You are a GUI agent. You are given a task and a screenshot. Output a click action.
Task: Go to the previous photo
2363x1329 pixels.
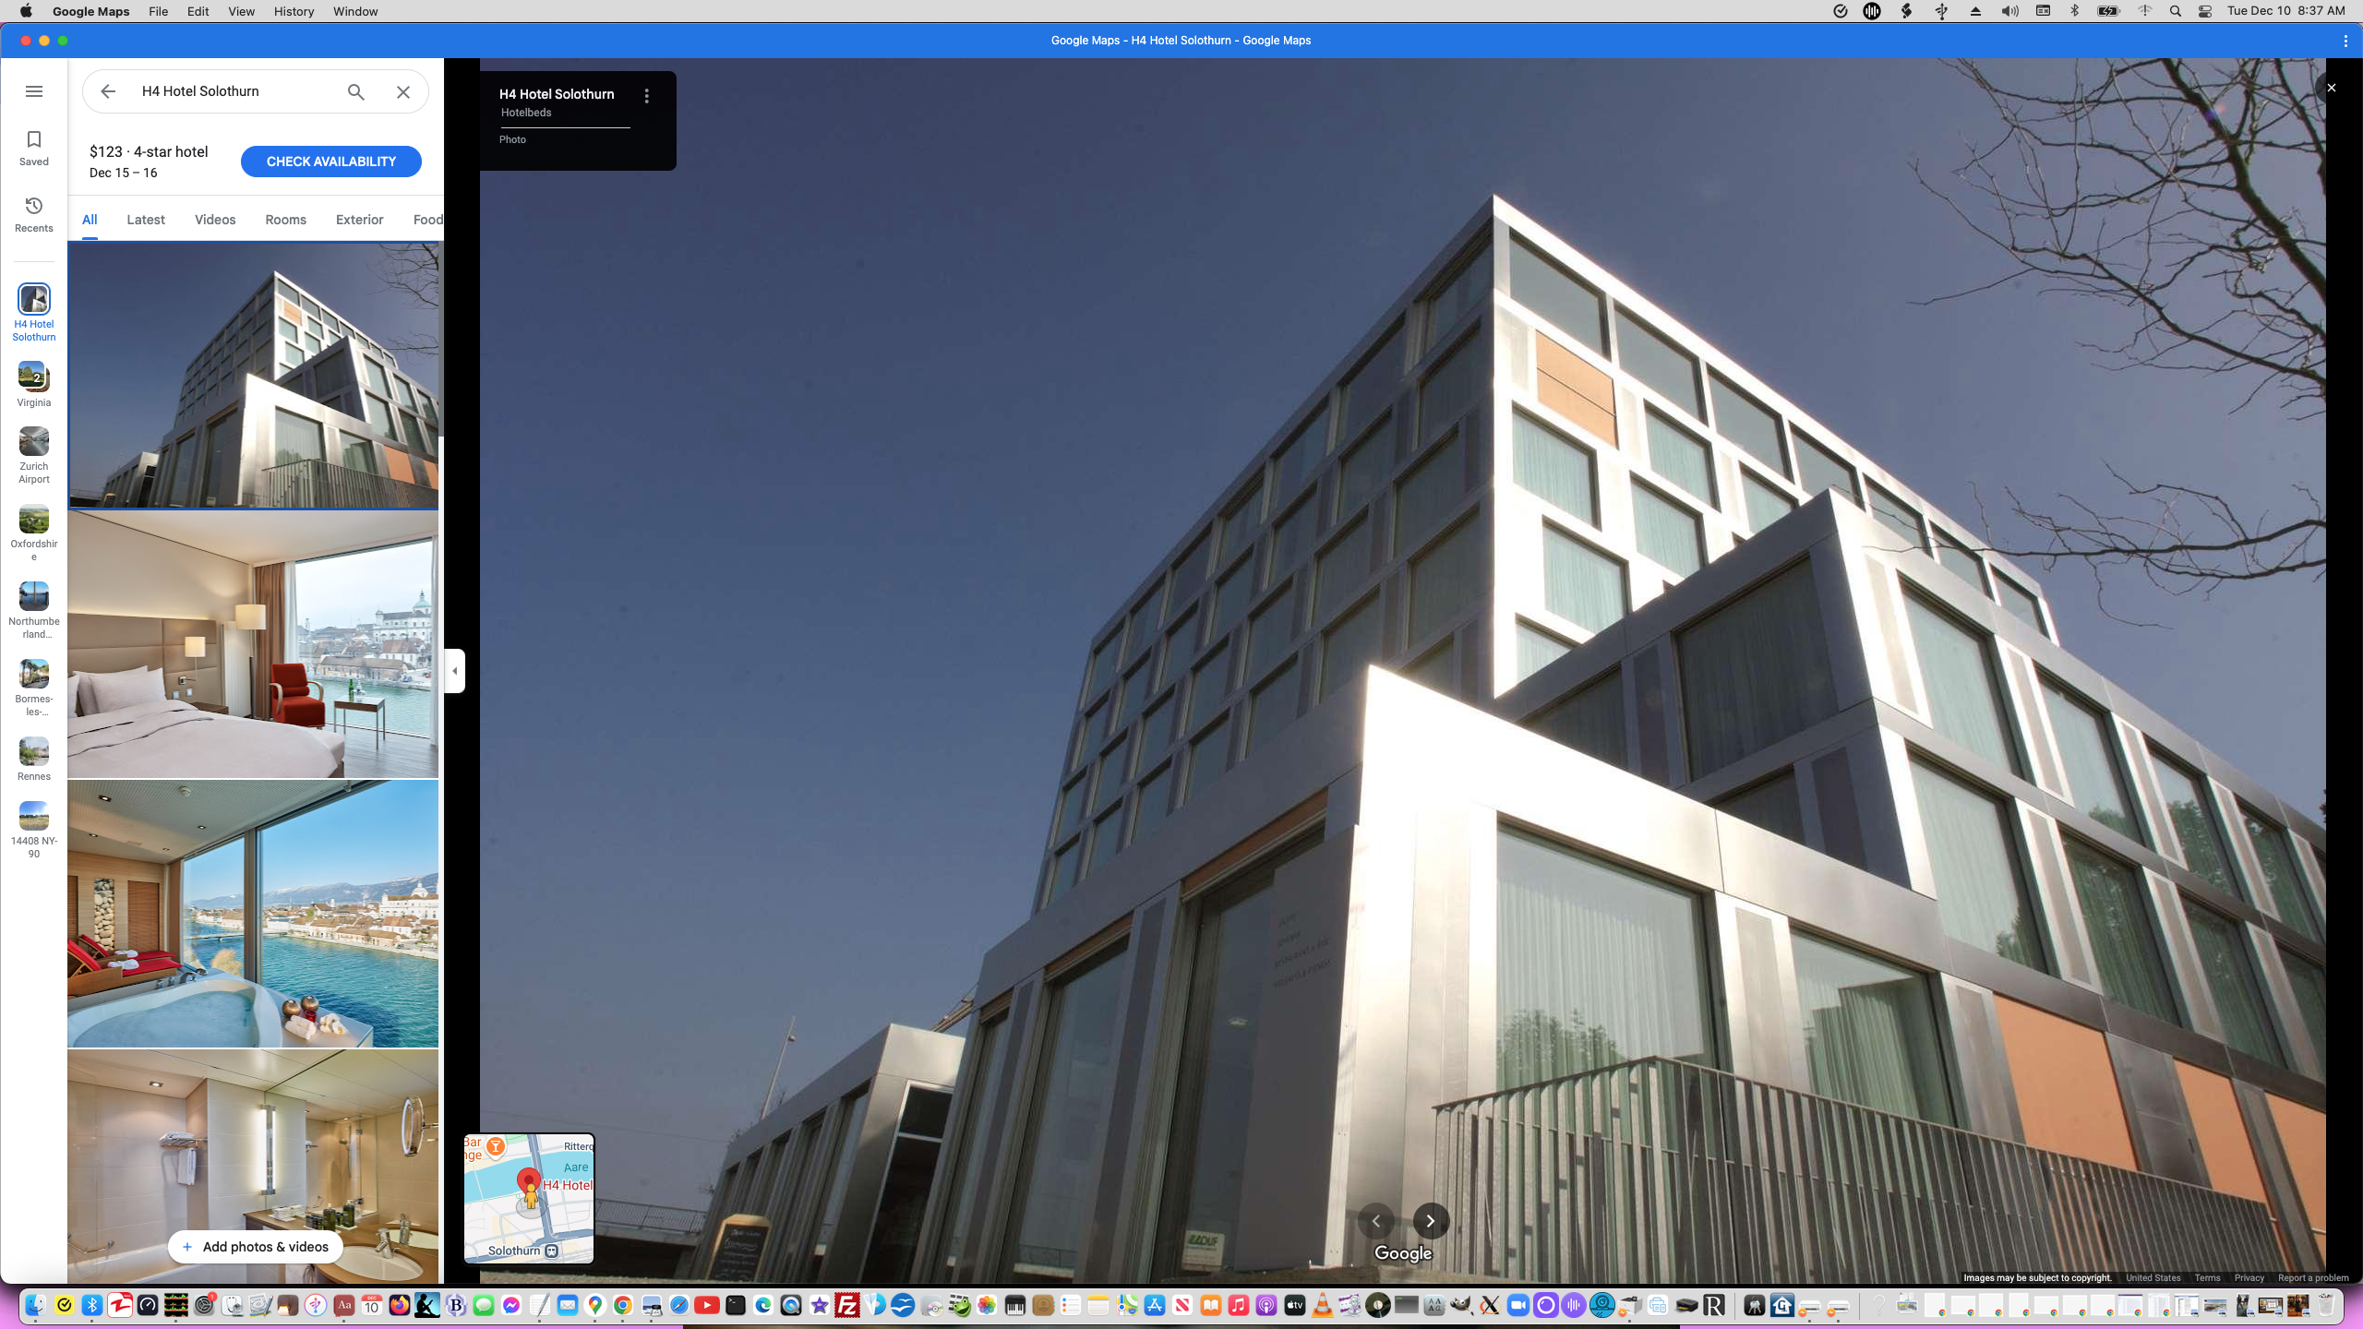click(1376, 1220)
